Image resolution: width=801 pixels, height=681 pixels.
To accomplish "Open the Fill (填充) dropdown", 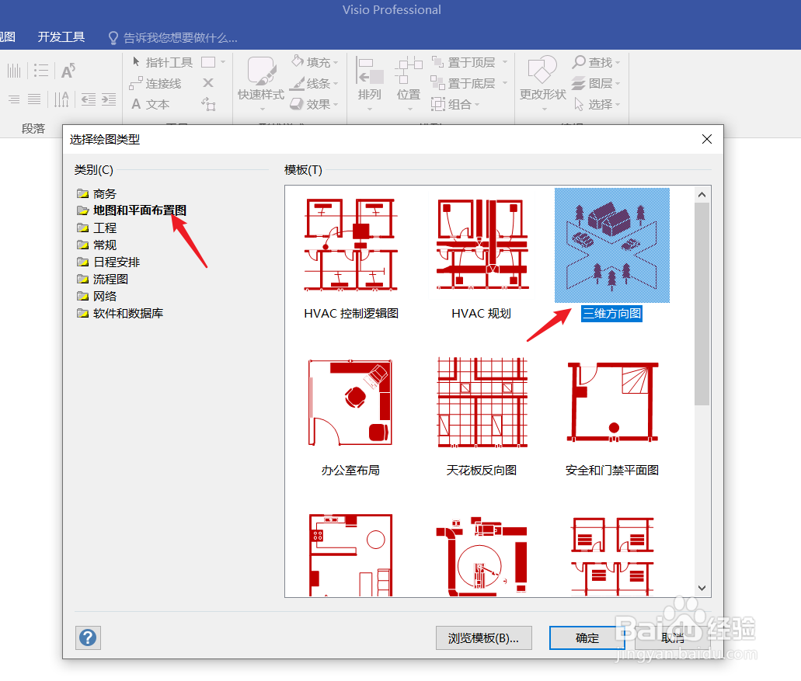I will [x=315, y=62].
